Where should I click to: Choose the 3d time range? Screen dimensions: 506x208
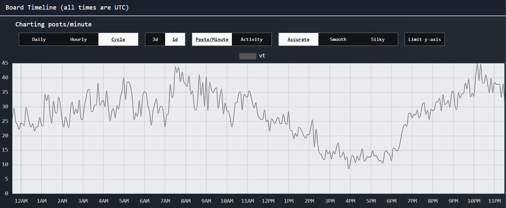[x=155, y=39]
